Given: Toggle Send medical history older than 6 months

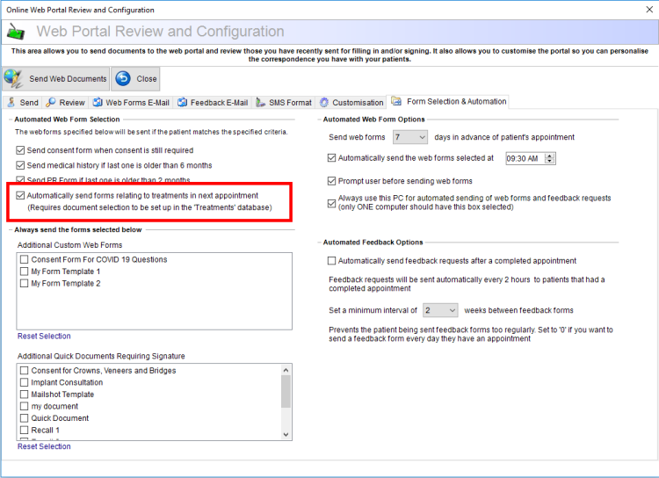Looking at the screenshot, I should pyautogui.click(x=20, y=165).
